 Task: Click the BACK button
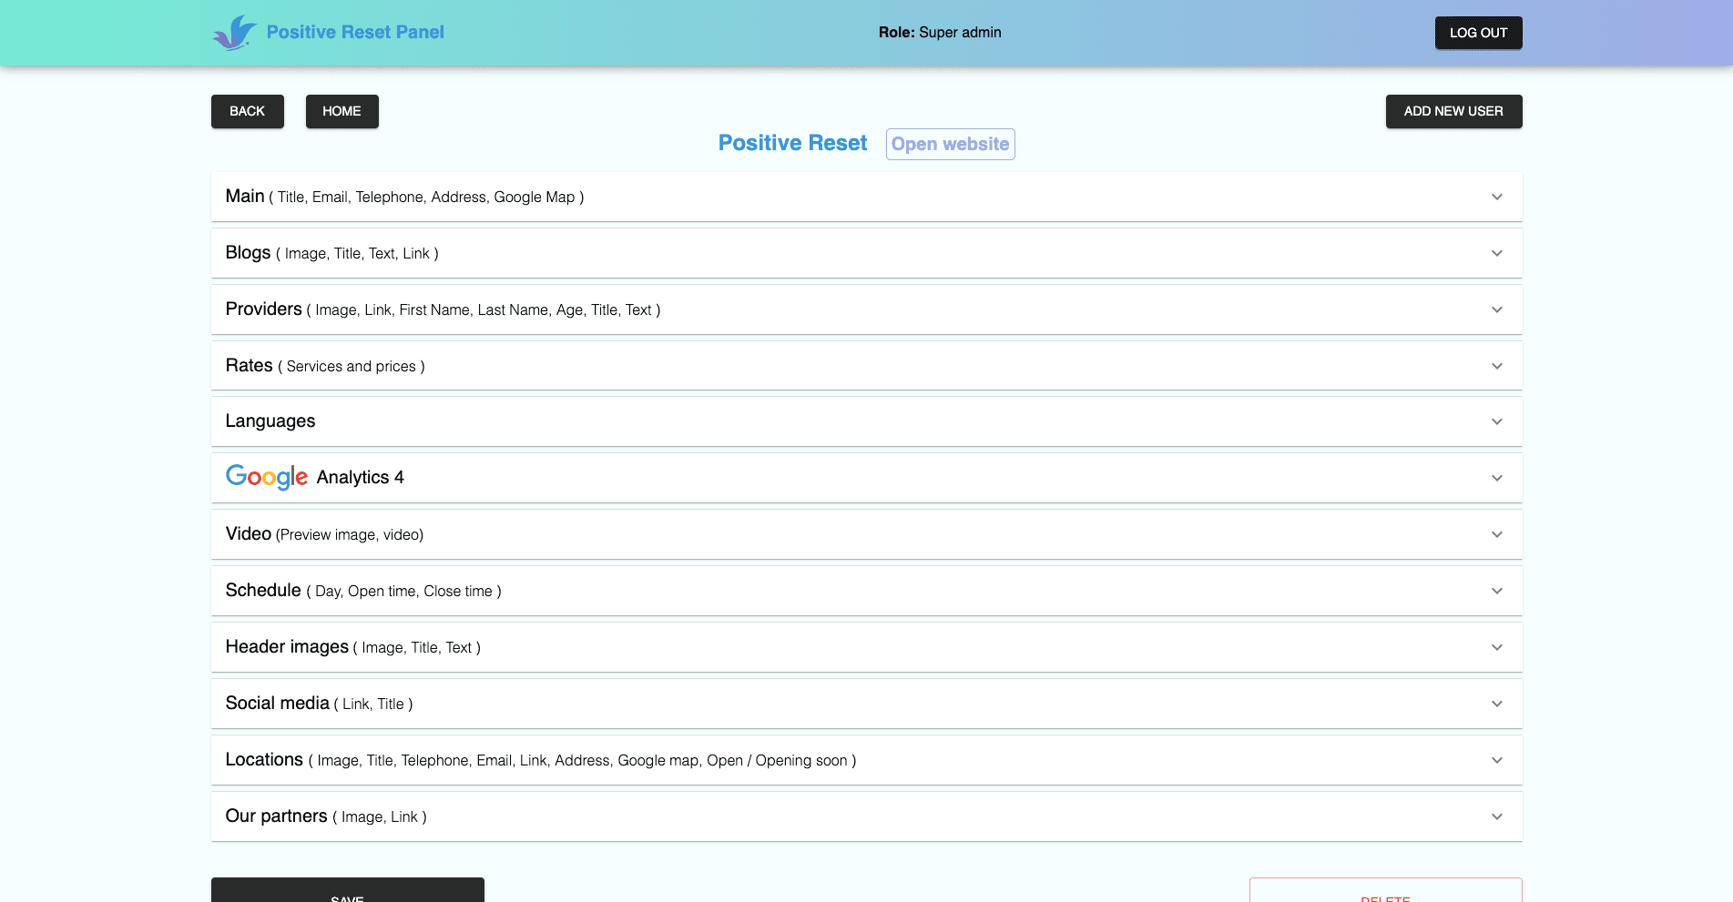click(x=248, y=111)
